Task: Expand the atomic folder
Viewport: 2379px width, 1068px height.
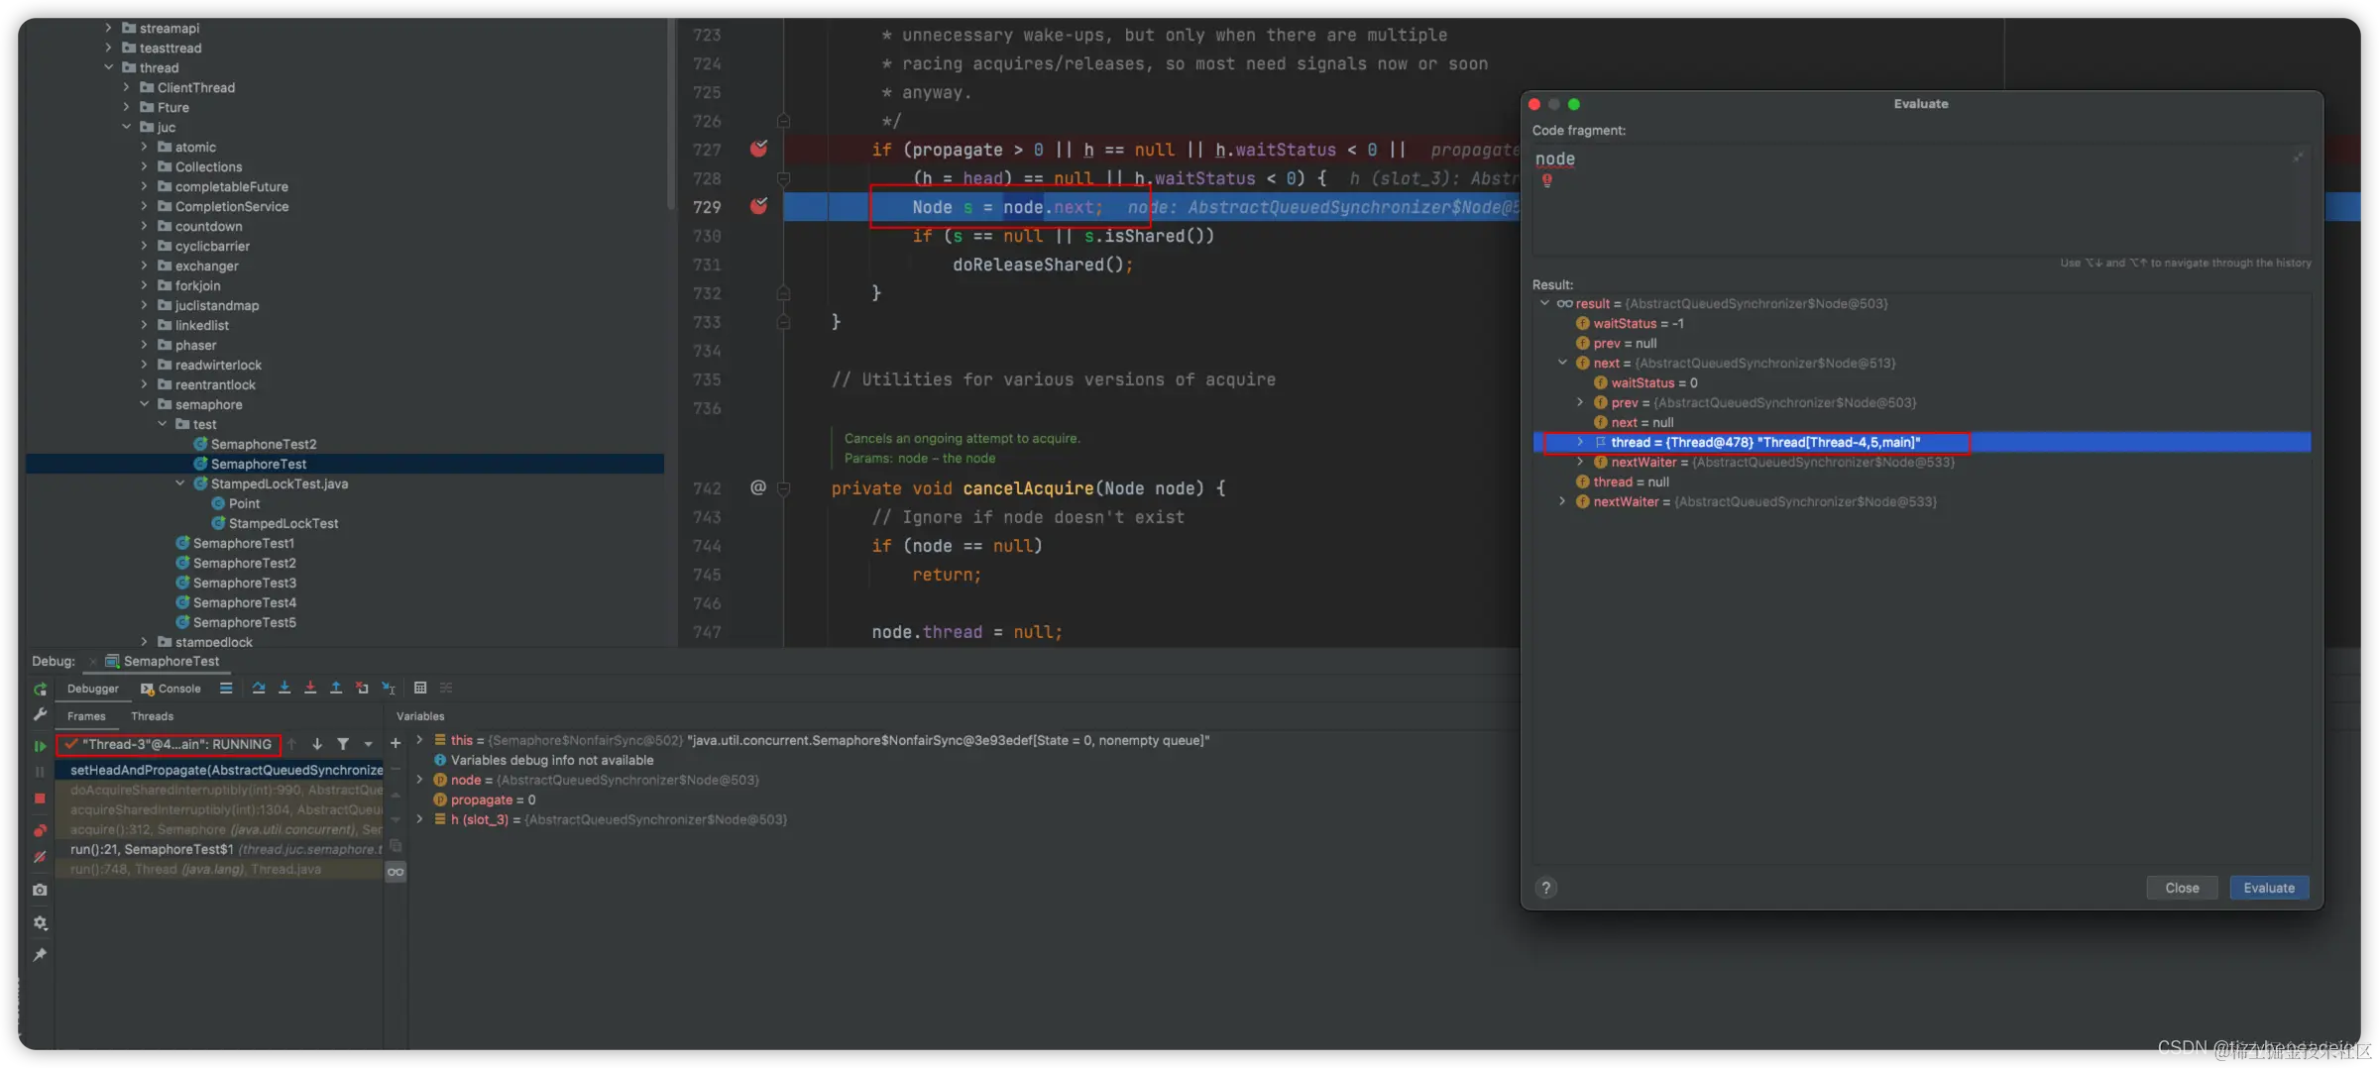Action: [145, 147]
